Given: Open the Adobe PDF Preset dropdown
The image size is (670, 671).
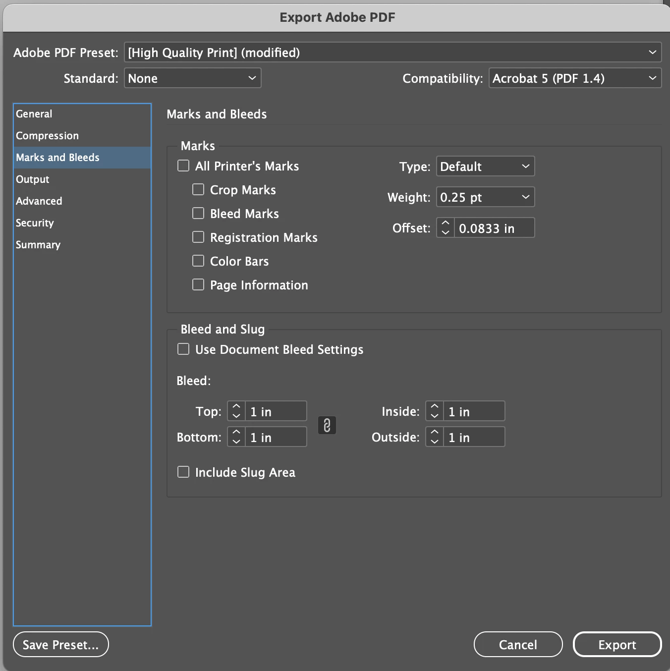Looking at the screenshot, I should click(x=392, y=52).
